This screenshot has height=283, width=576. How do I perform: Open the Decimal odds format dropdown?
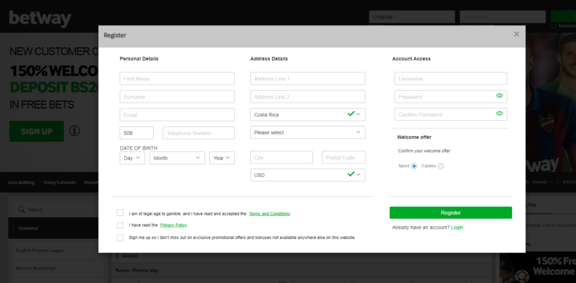click(542, 182)
